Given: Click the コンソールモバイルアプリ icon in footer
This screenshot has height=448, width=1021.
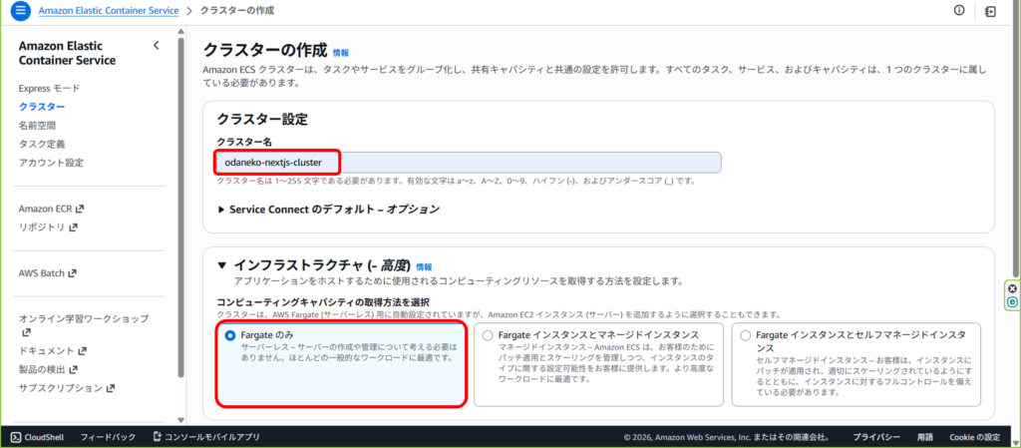Looking at the screenshot, I should [x=158, y=437].
